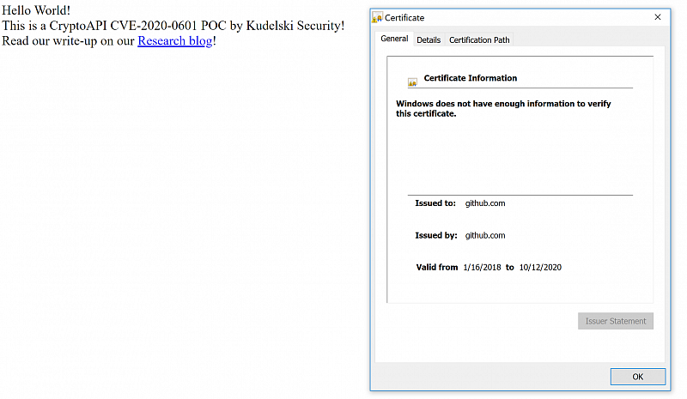Click the Hello World! text on the page
The image size is (687, 399).
coord(36,10)
